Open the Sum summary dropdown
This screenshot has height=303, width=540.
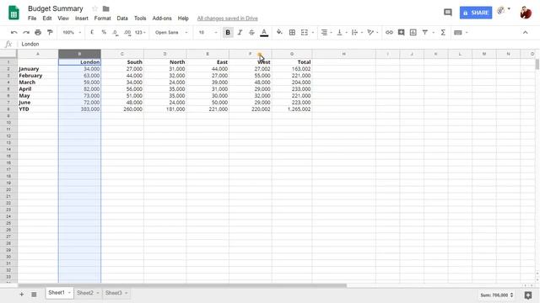497,295
